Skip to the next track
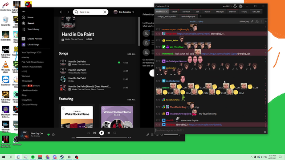Image resolution: width=285 pixels, height=160 pixels. tap(109, 133)
